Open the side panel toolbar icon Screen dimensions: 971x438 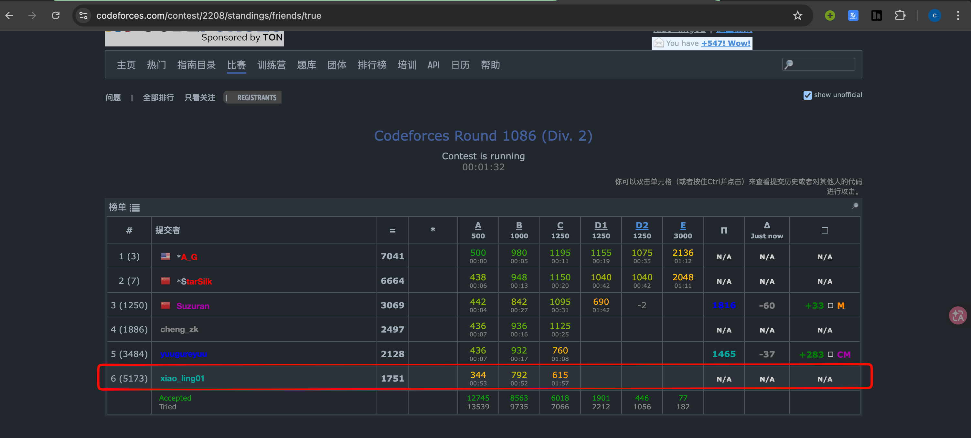click(x=876, y=15)
